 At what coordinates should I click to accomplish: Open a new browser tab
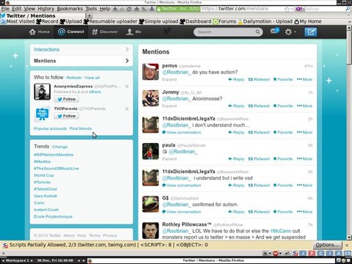click(x=89, y=15)
